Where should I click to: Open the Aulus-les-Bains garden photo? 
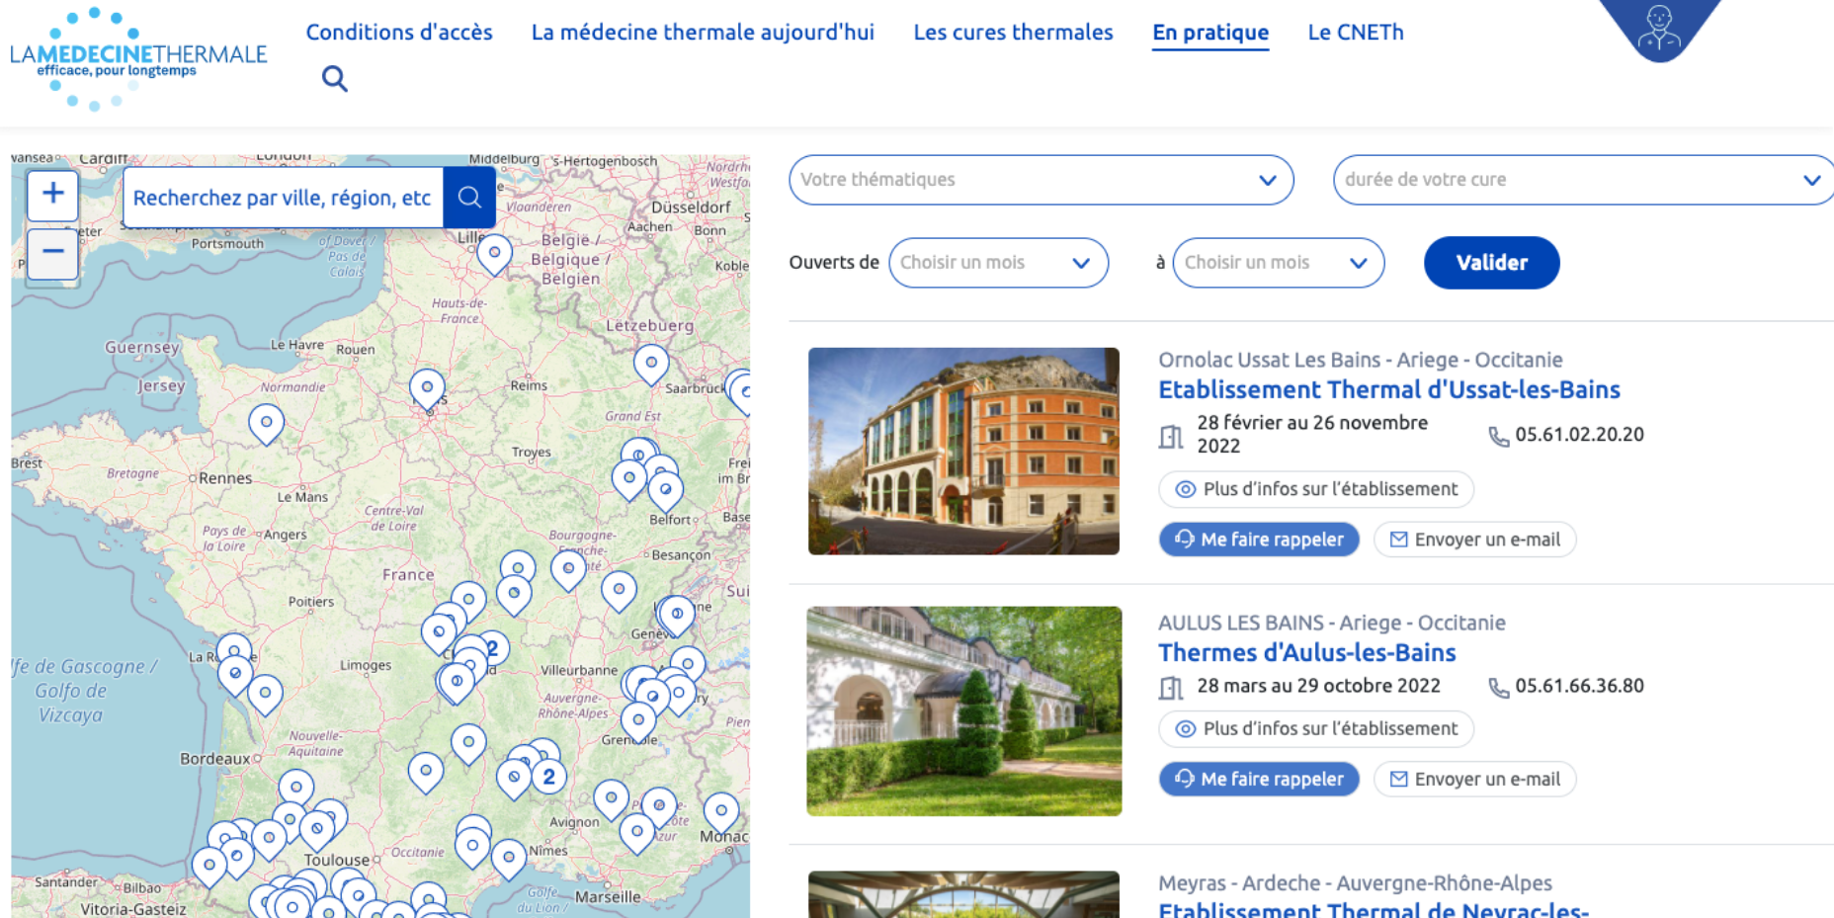[963, 710]
